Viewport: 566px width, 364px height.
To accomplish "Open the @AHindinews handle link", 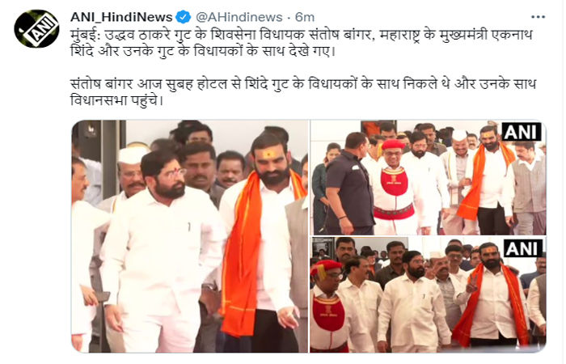I will pyautogui.click(x=239, y=17).
